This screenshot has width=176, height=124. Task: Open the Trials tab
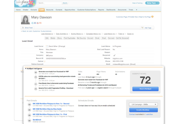pos(131,10)
